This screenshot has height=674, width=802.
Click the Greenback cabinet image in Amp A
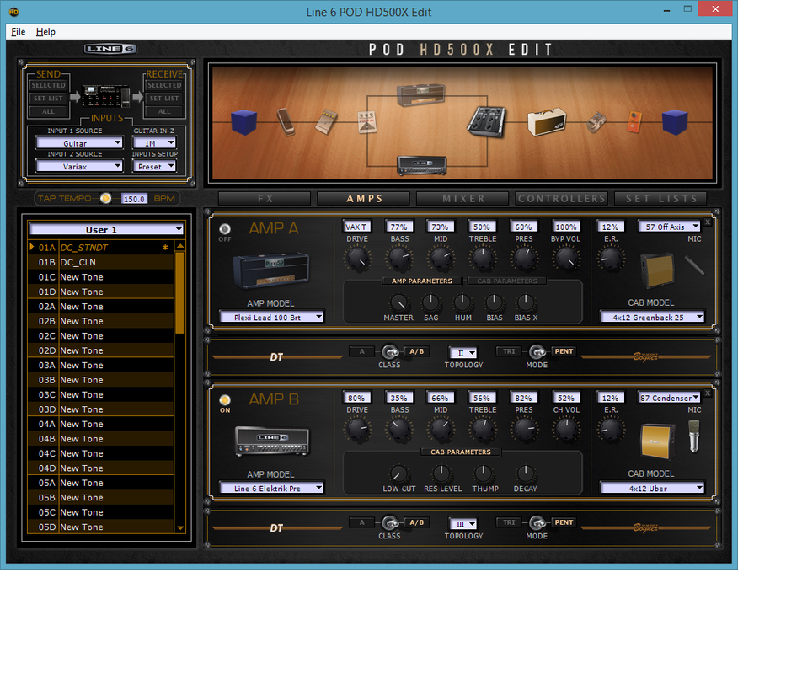click(x=657, y=271)
